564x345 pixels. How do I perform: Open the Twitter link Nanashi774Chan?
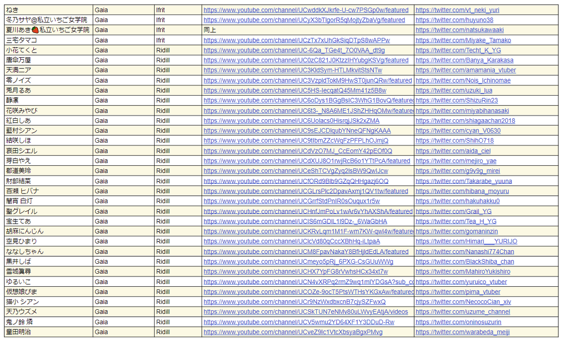coord(465,252)
